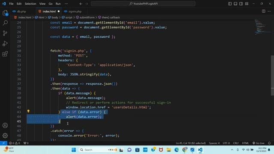Click the VS Code taskbar icon

[x=200, y=150]
